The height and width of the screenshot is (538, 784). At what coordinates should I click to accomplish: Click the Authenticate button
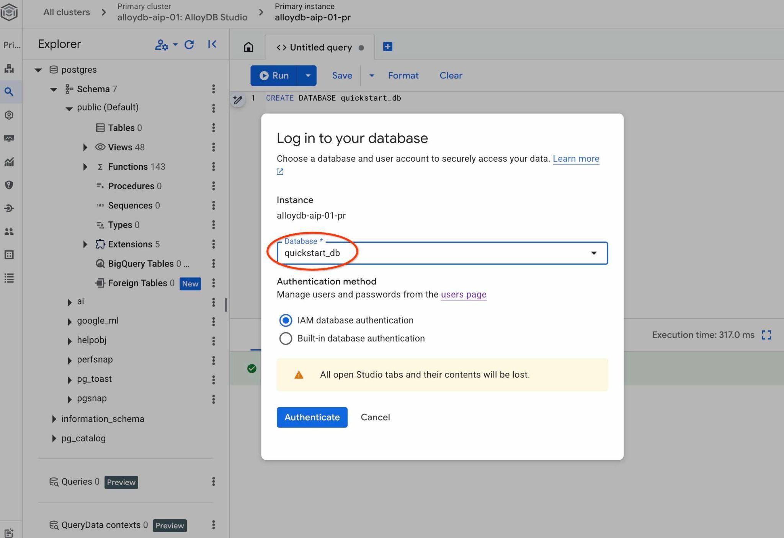pyautogui.click(x=312, y=417)
